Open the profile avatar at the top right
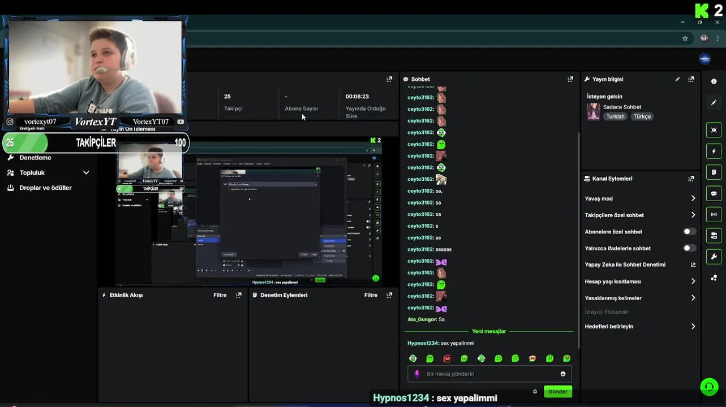The height and width of the screenshot is (407, 726). pyautogui.click(x=705, y=59)
